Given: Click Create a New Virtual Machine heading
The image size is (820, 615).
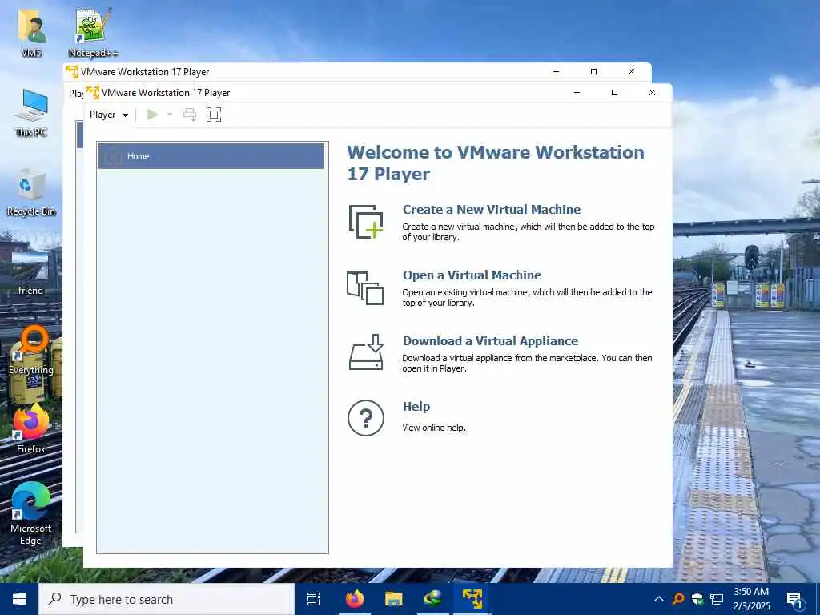Looking at the screenshot, I should pos(491,210).
